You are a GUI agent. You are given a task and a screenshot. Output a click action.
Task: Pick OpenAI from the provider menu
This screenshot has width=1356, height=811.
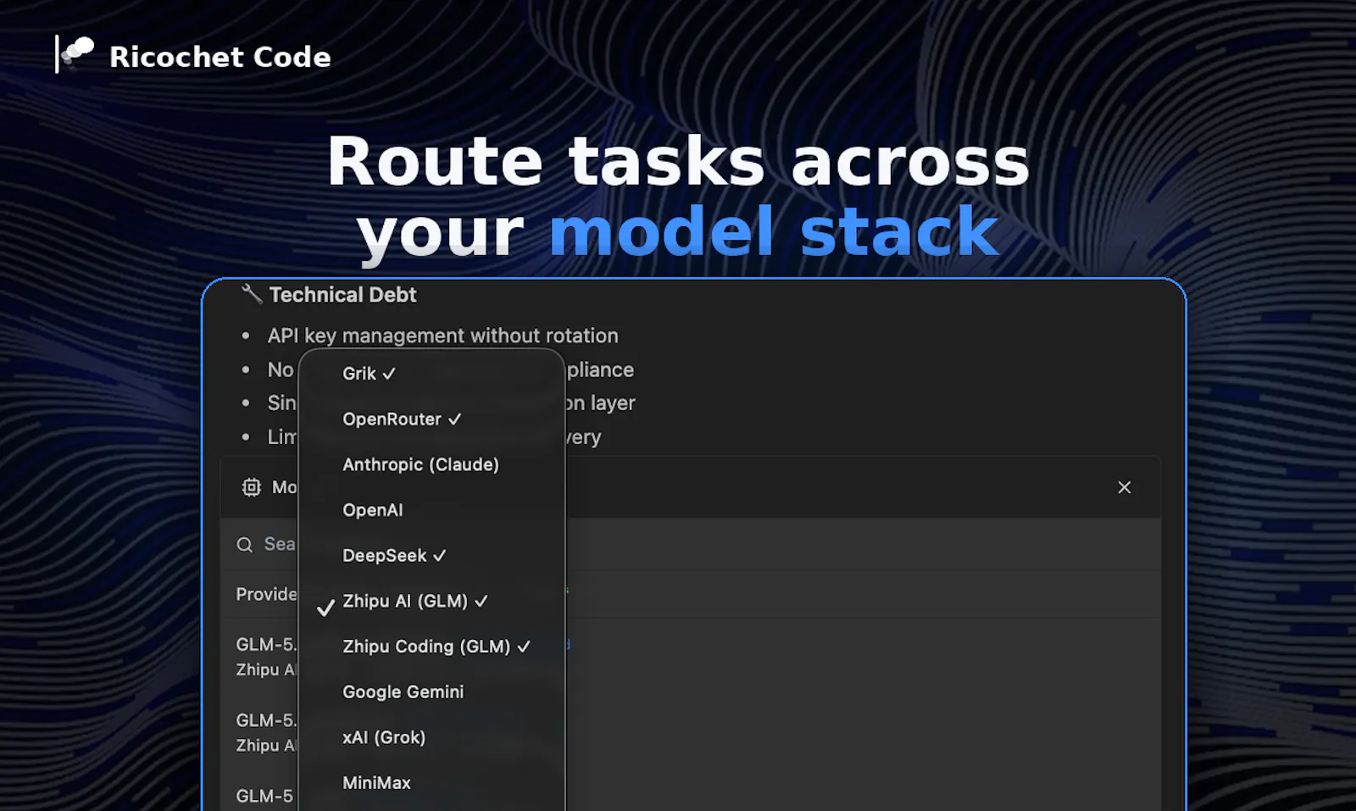click(431, 510)
